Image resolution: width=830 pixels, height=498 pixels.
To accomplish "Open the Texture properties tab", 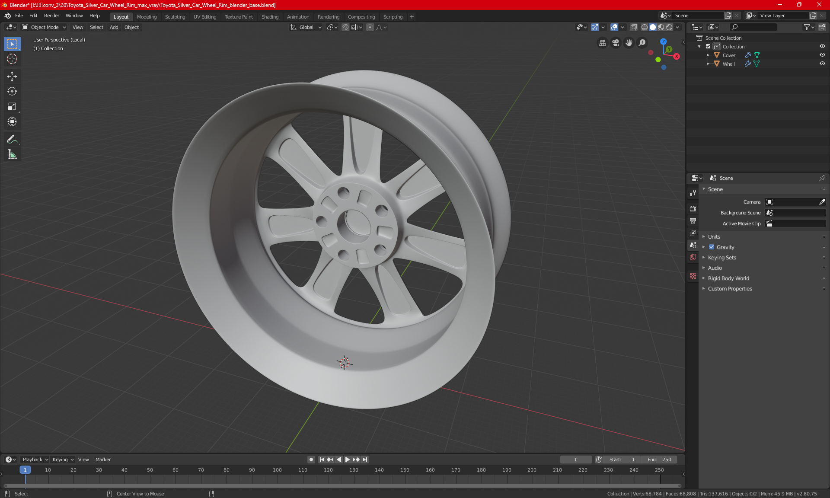I will [693, 276].
